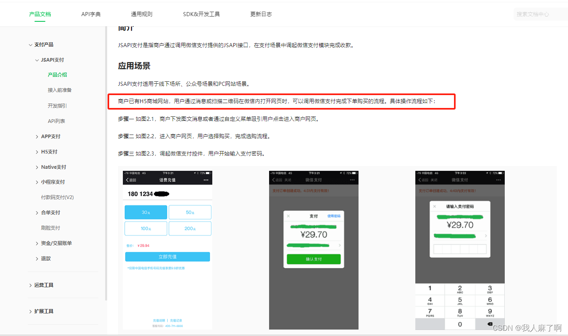Screen dimensions: 568x336
Task: Go to SDK&开发工具 tab
Action: tap(201, 14)
